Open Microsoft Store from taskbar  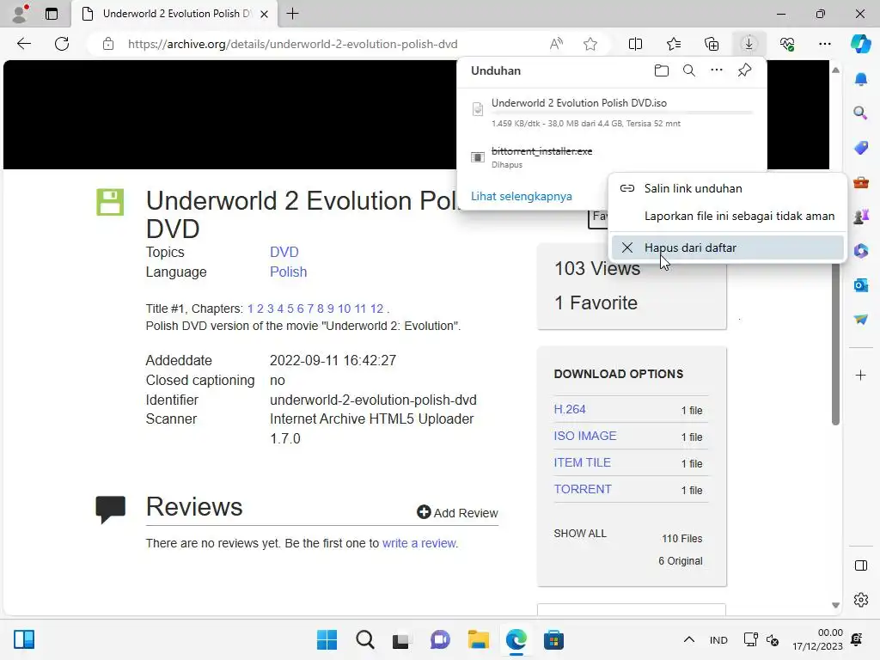coord(553,639)
